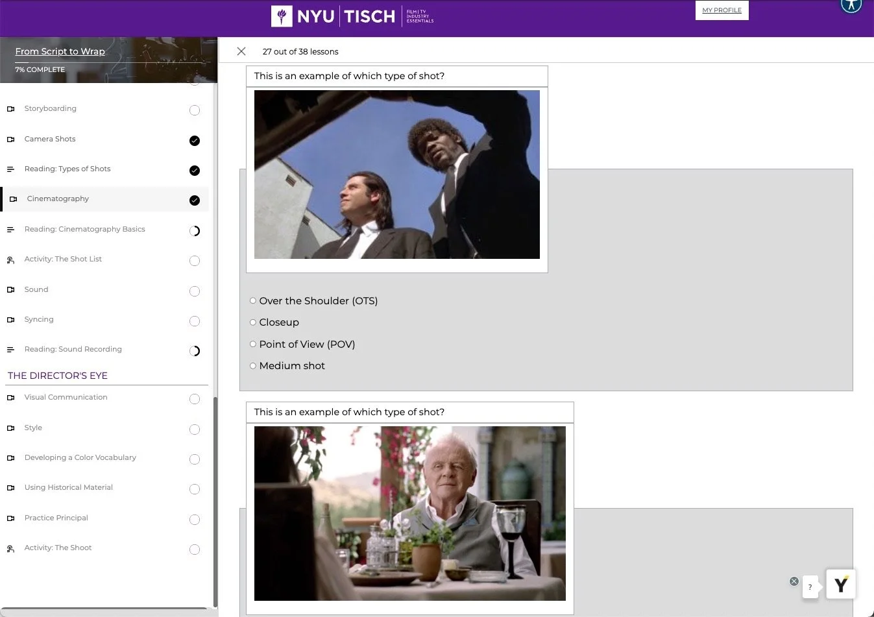The width and height of the screenshot is (874, 617).
Task: Toggle completion circle for Style lesson
Action: pos(195,429)
